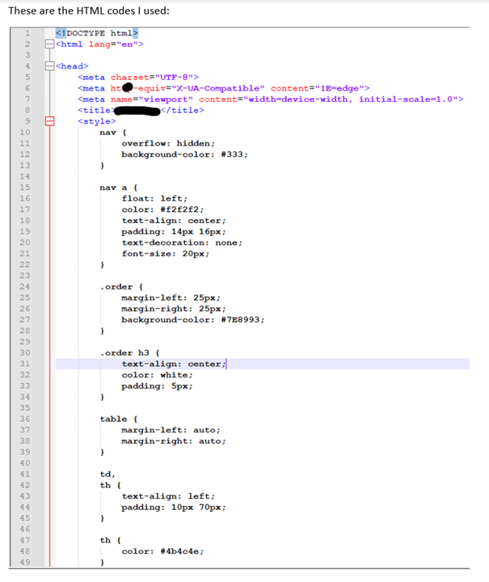
Task: Click the margin-right: auto declaration
Action: click(x=174, y=441)
